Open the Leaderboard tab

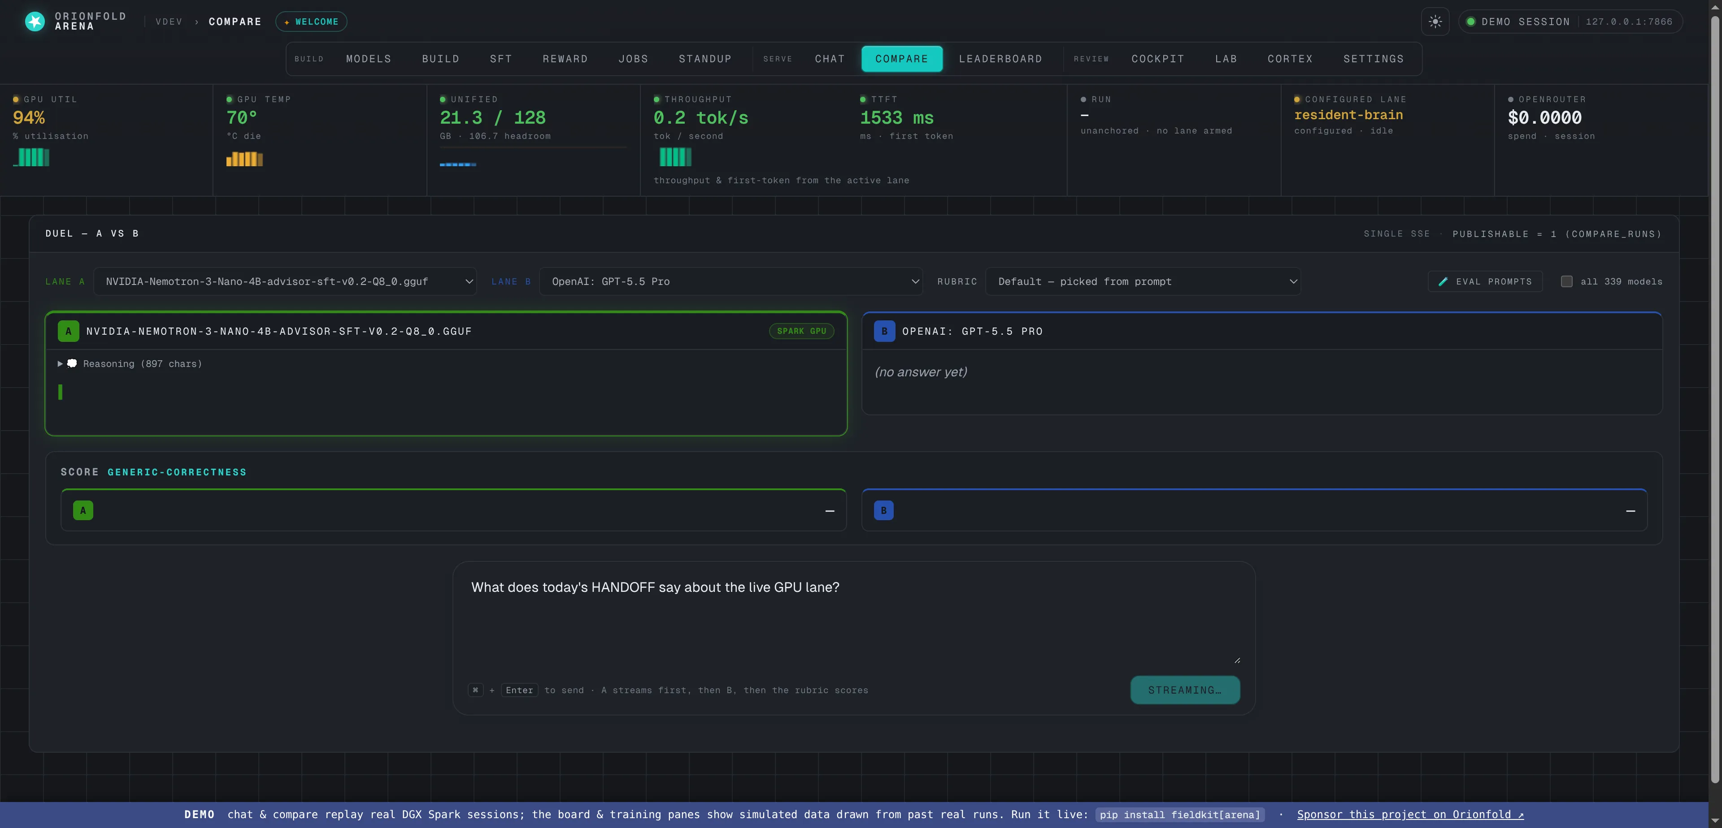[1000, 59]
